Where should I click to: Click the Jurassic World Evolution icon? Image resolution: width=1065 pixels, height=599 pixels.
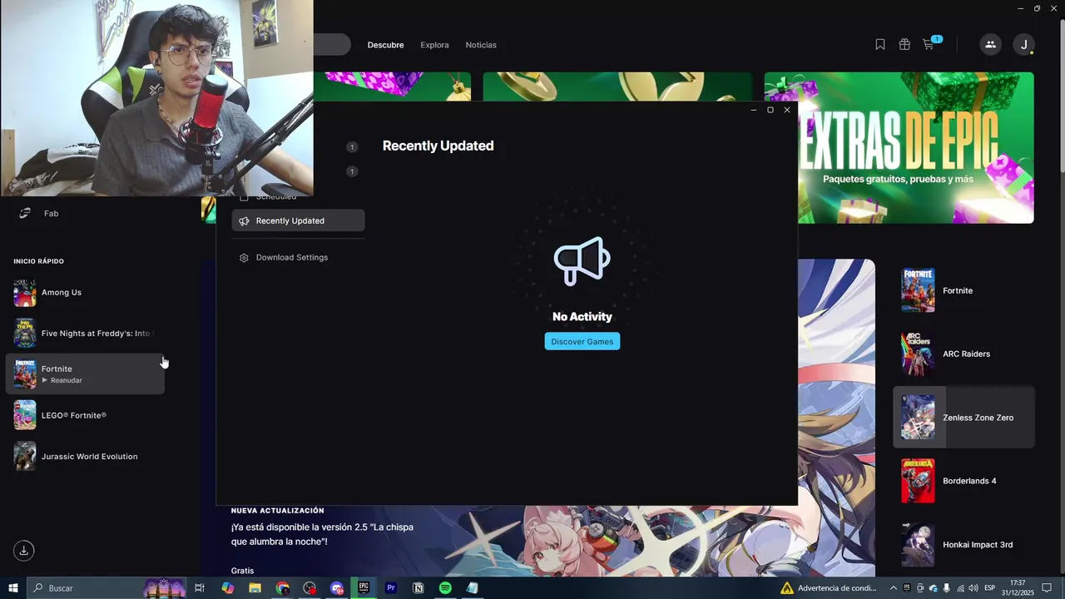point(25,456)
